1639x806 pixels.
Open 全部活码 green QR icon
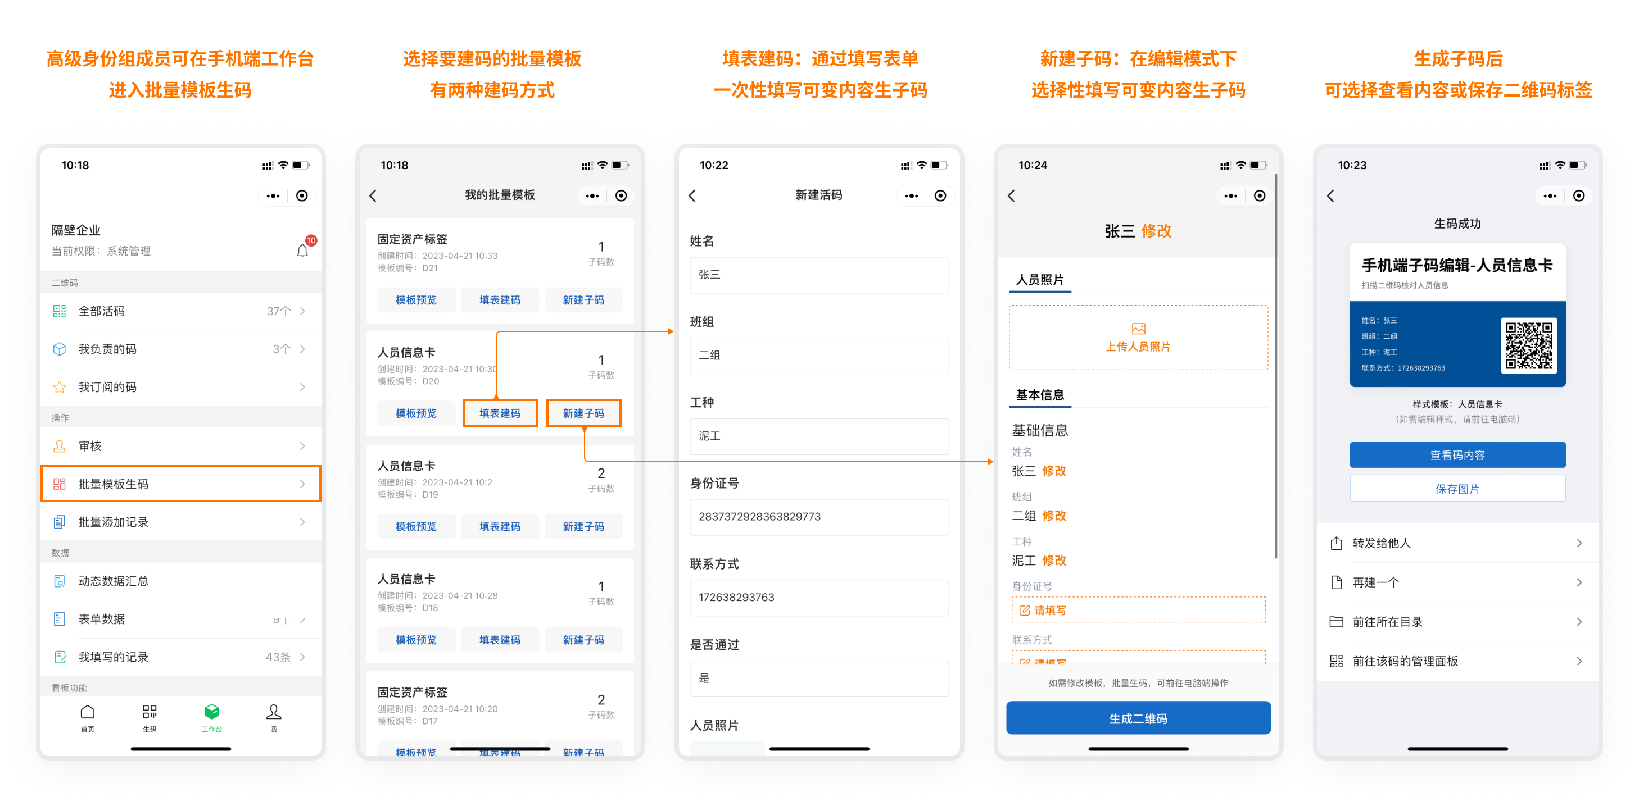coord(59,311)
